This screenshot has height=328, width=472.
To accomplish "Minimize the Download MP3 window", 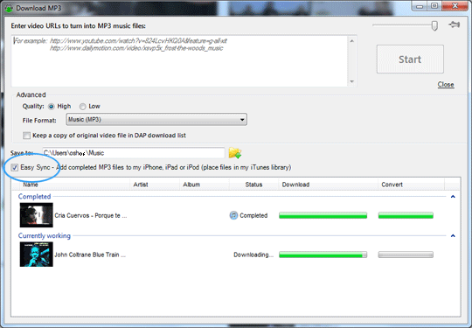I will [x=420, y=6].
